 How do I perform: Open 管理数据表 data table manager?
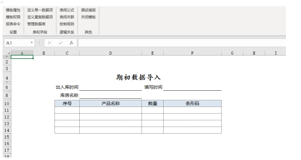click(x=36, y=24)
